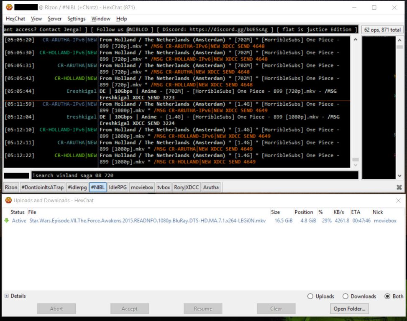The image size is (407, 321).
Task: Click the 00:47:46 ETA value
Action: [x=361, y=221]
